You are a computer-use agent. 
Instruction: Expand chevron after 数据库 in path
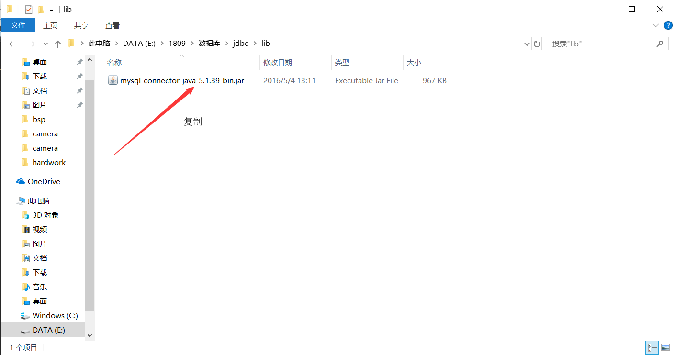(x=226, y=44)
